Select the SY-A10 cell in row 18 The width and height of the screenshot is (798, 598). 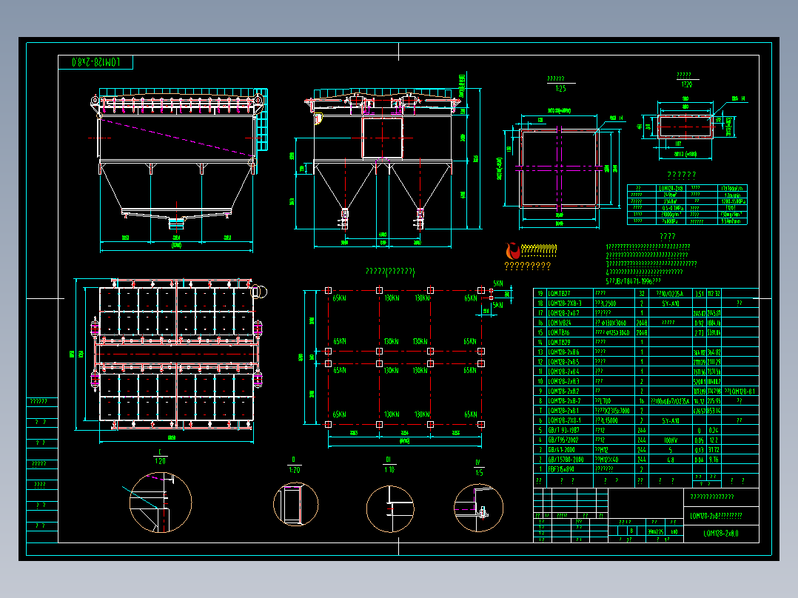coord(670,303)
